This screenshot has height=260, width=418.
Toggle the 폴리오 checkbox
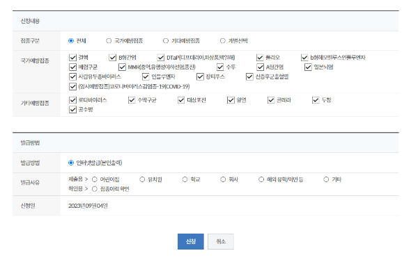[x=260, y=58]
